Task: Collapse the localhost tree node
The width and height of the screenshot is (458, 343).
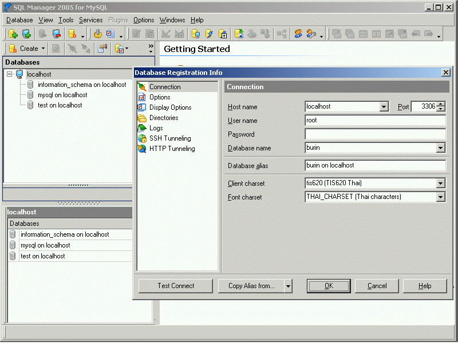Action: pos(10,74)
